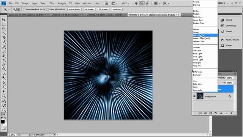
Task: Select the History Brush tool
Action: (4, 60)
